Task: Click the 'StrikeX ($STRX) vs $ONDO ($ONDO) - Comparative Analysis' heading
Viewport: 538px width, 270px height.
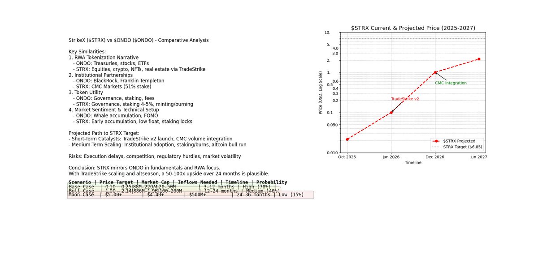Action: 139,40
